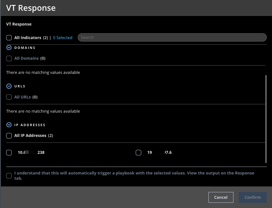Image resolution: width=272 pixels, height=208 pixels.
Task: Click the All IP Addresses label text
Action: point(30,135)
